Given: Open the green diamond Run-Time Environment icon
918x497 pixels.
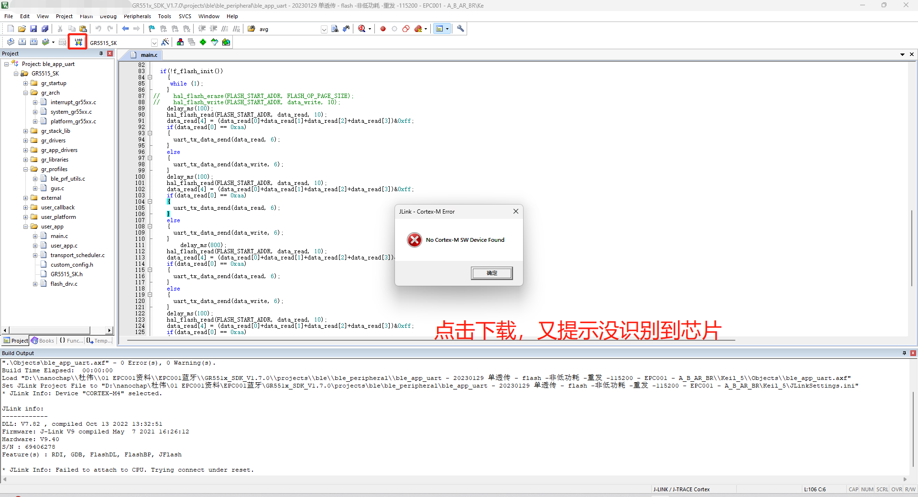Looking at the screenshot, I should (x=203, y=42).
